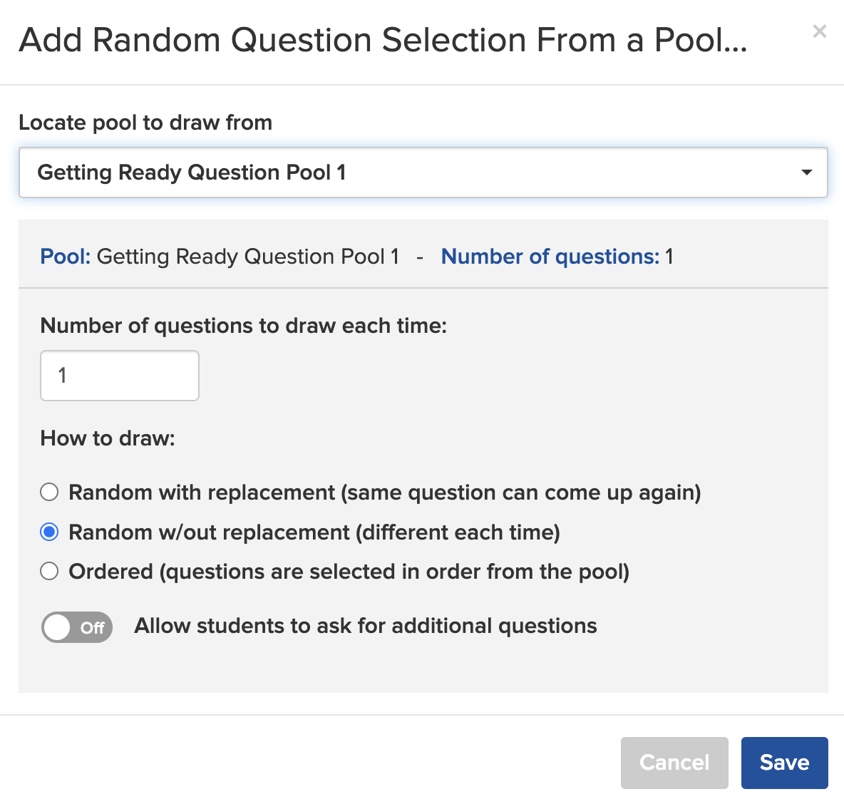The image size is (844, 804).
Task: Select Random with replacement radio option
Action: pyautogui.click(x=49, y=492)
